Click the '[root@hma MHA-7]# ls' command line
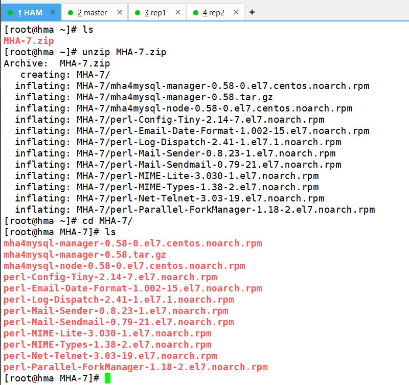 60,232
